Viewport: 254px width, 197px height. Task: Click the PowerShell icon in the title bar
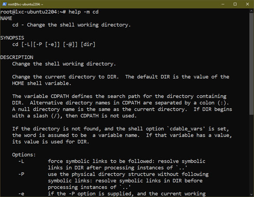(4, 4)
